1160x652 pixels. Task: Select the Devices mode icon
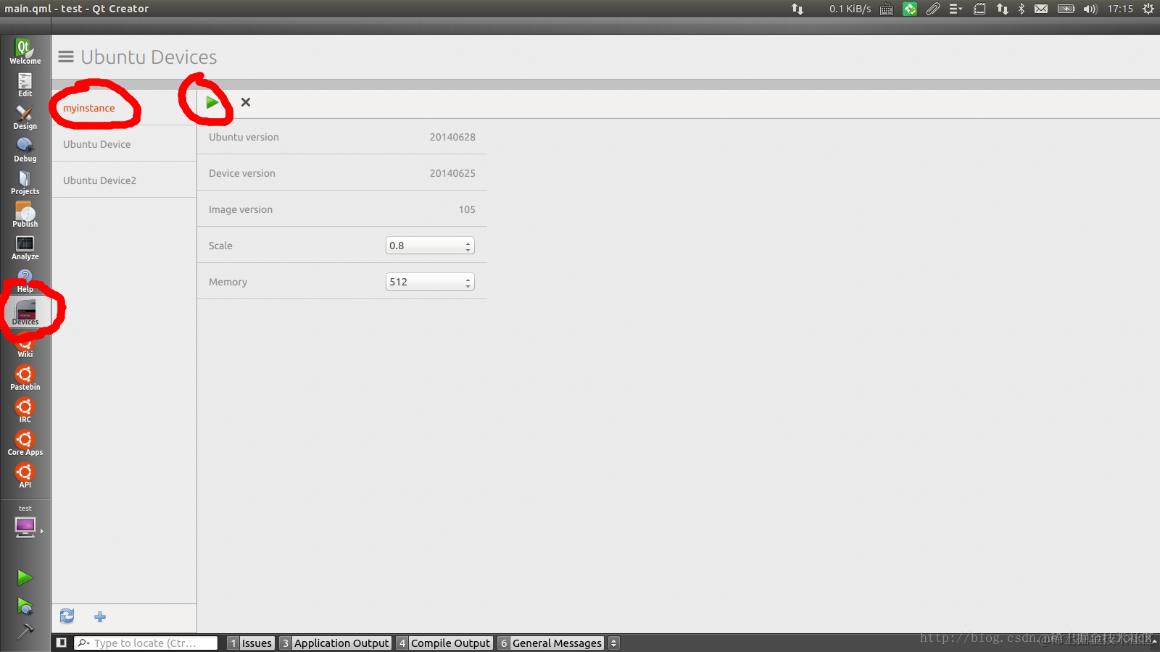click(x=25, y=313)
